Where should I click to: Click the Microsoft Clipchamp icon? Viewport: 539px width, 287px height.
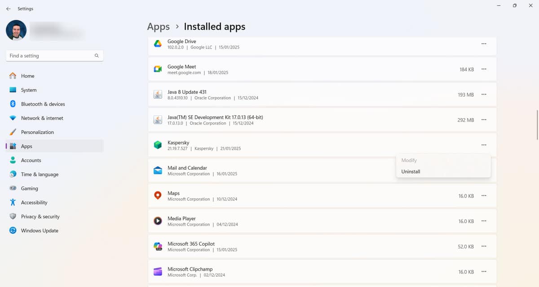pyautogui.click(x=158, y=272)
